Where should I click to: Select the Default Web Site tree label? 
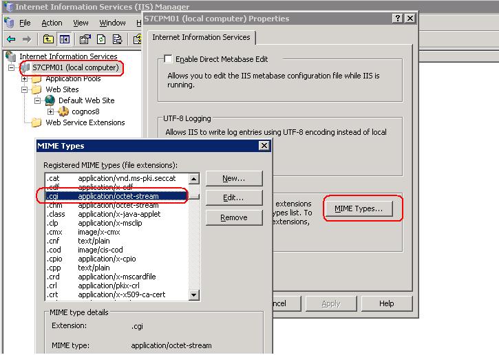point(87,100)
